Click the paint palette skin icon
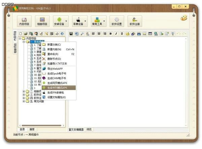This screenshot has width=202, height=149. click(183, 18)
